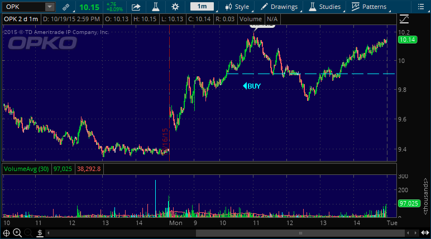
Task: Click the green 97,025 volume value
Action: click(x=63, y=169)
